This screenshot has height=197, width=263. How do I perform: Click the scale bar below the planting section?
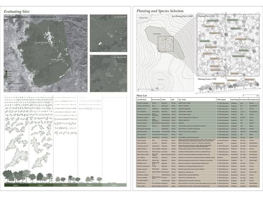click(251, 95)
